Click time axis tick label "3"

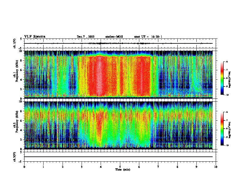(82, 167)
